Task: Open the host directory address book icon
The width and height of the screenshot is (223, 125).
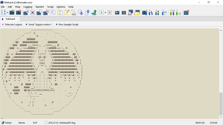Action: click(3, 12)
